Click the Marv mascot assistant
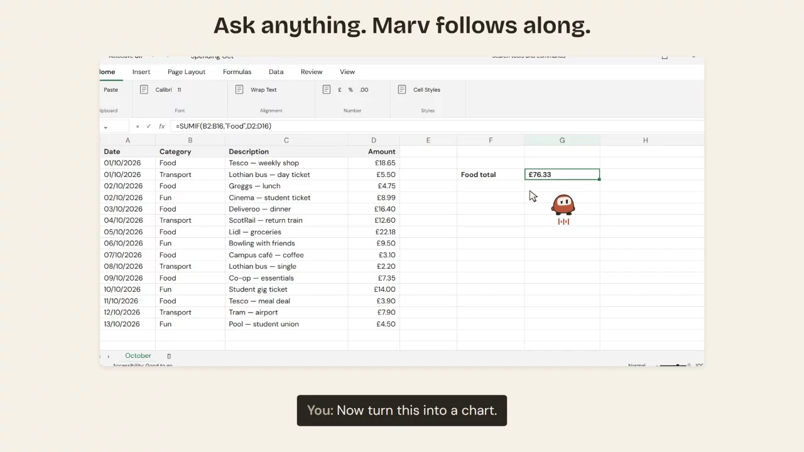Screen dimensions: 804x452 pos(563,205)
